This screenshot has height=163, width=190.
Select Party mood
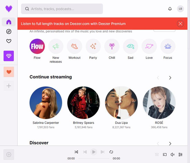point(93,46)
